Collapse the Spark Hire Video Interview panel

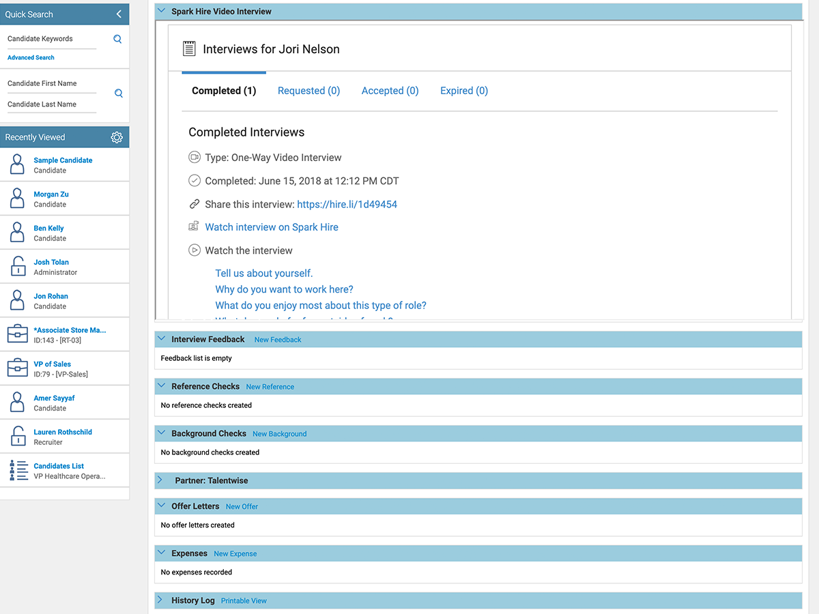coord(161,11)
